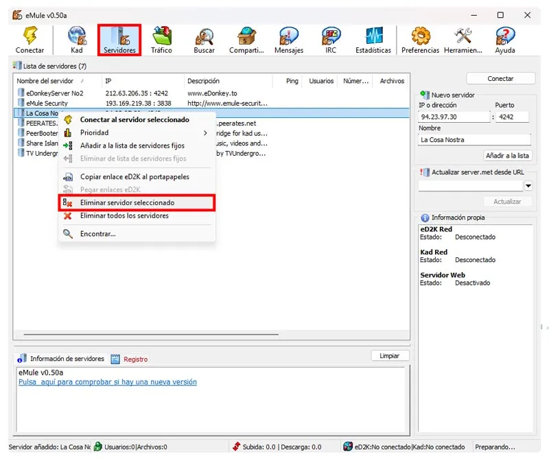Open the Ayuda help icon
This screenshot has height=459, width=549.
click(x=505, y=36)
